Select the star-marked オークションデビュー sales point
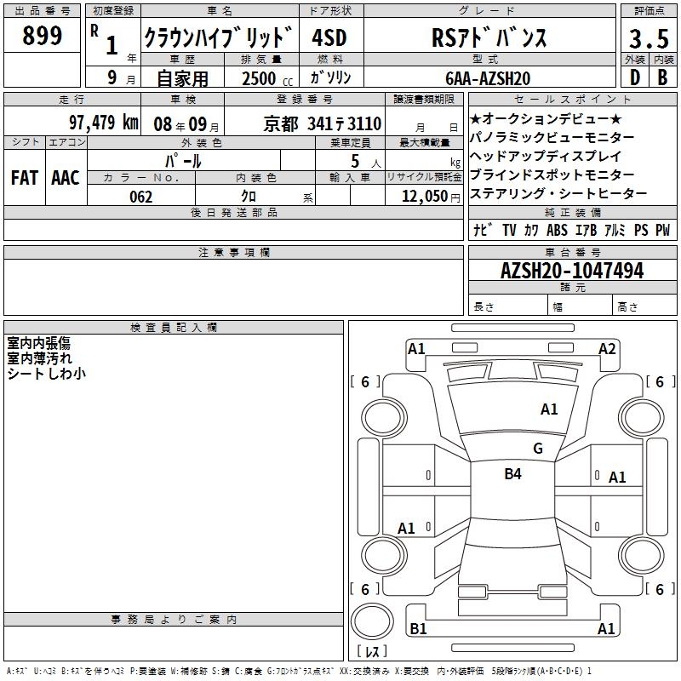Image resolution: width=681 pixels, height=681 pixels. (546, 119)
